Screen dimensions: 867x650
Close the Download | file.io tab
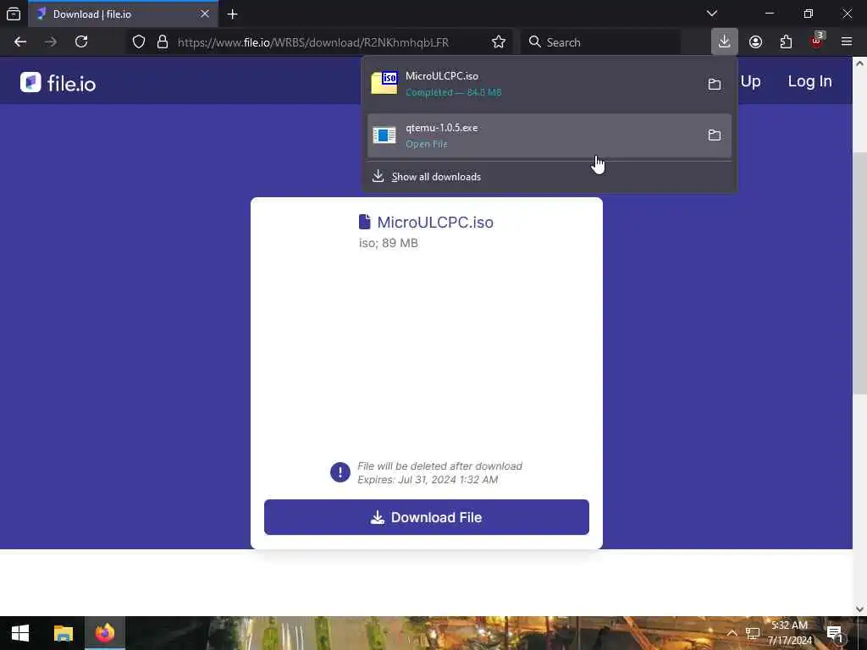tap(205, 14)
